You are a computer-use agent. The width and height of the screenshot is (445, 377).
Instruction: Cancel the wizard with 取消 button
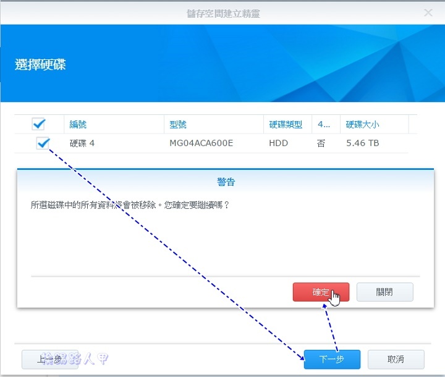click(x=396, y=360)
